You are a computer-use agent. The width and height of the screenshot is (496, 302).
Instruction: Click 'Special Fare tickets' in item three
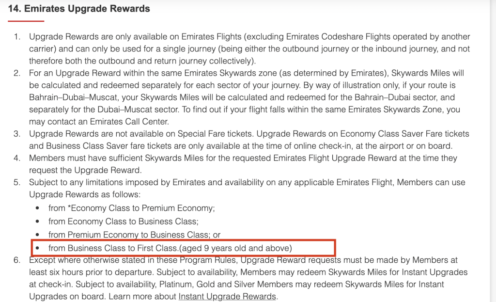point(215,134)
